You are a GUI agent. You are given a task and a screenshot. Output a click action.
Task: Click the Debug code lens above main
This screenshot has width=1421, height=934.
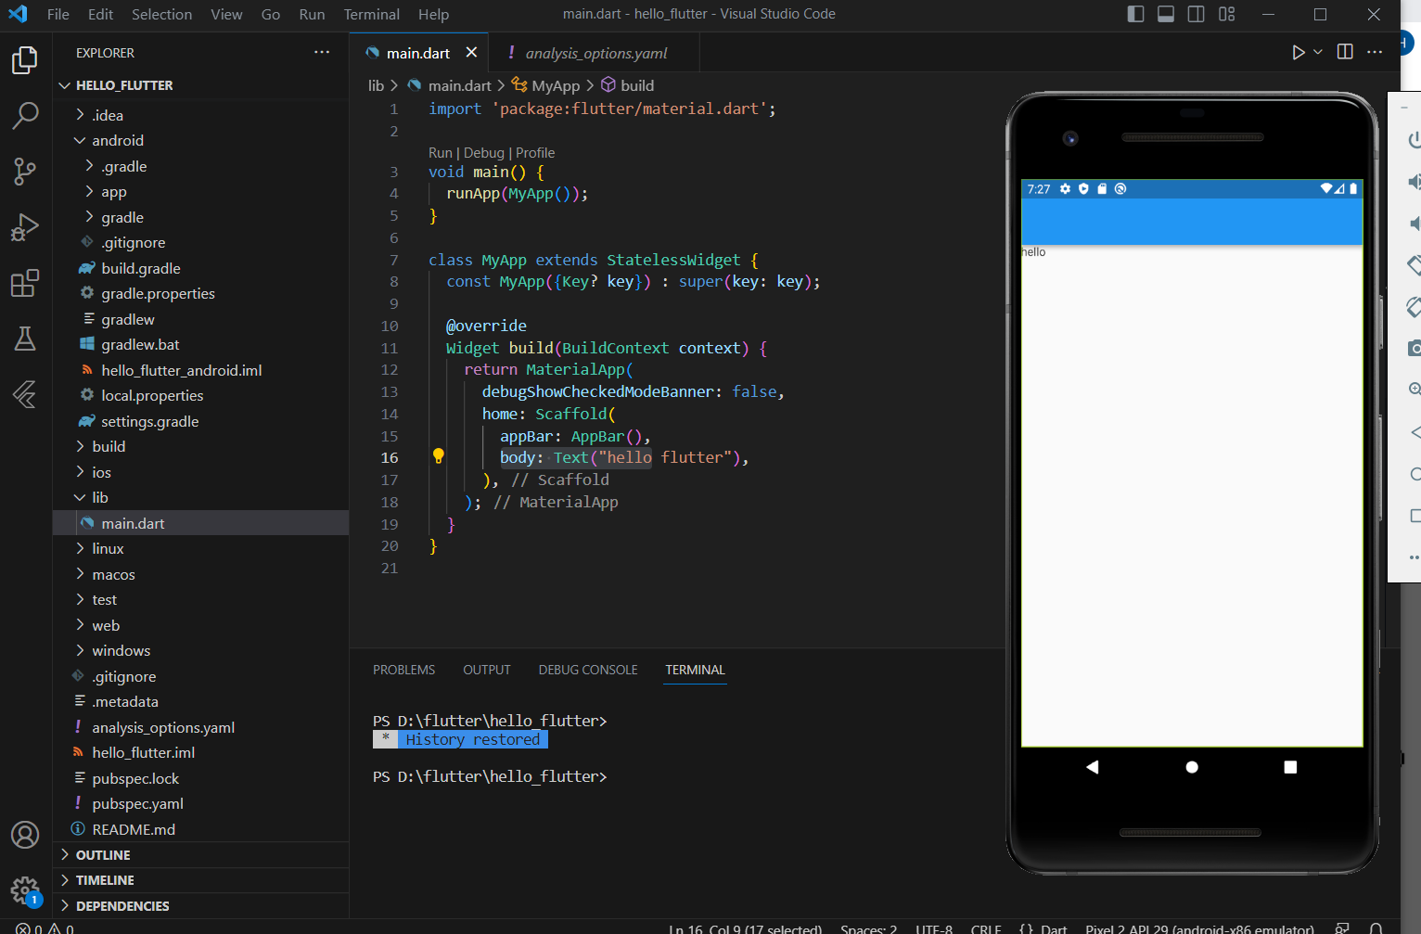point(483,153)
